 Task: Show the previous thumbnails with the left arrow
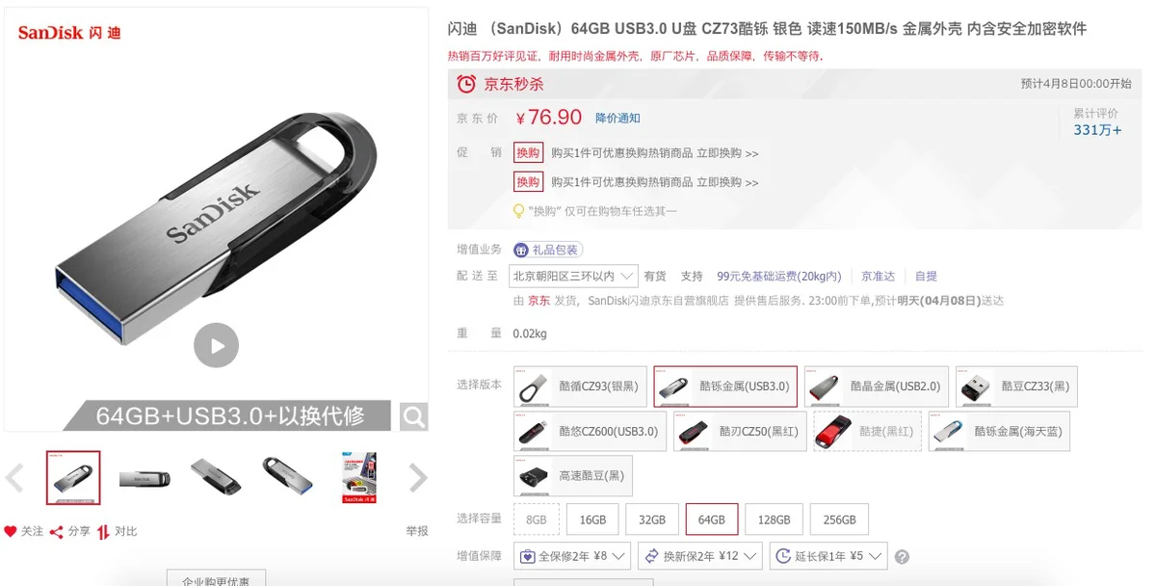point(14,477)
